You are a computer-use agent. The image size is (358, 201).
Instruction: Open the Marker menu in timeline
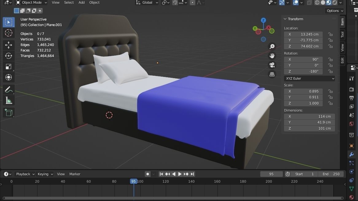click(x=75, y=174)
